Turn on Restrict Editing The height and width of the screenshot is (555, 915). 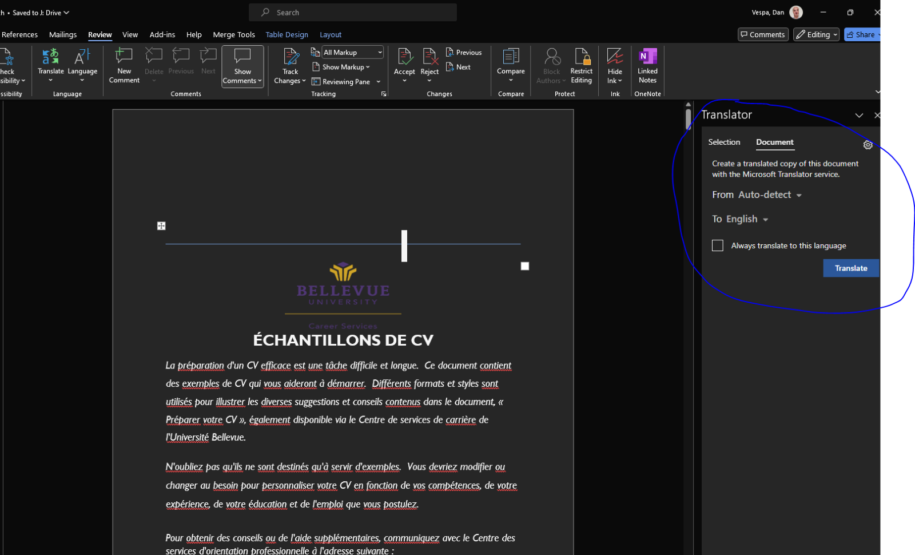tap(581, 64)
